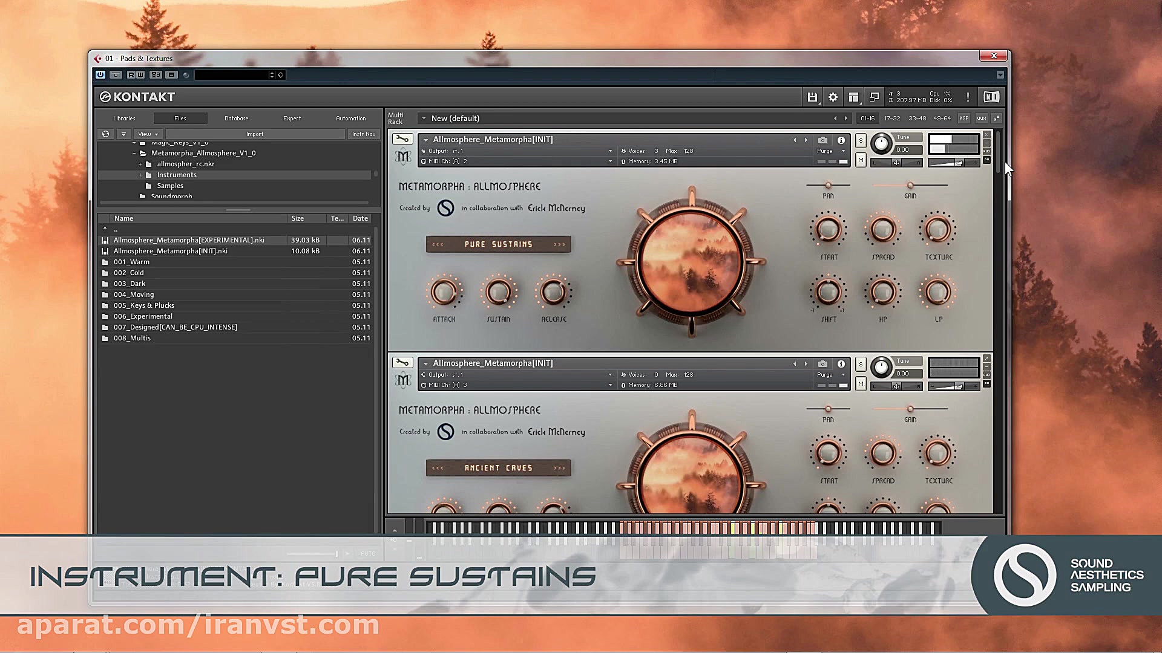Select Allmosphere_Metamorpha[INIT].nki file in list

click(x=171, y=251)
